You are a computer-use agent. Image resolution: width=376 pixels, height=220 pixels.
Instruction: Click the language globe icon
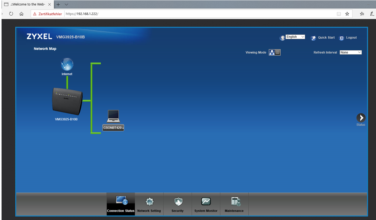tap(282, 38)
